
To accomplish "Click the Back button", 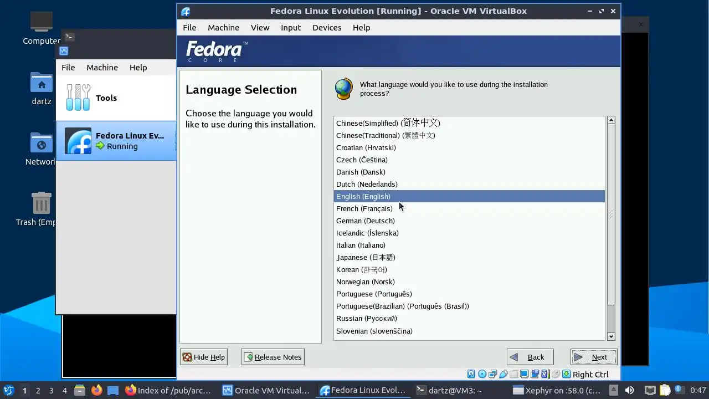I will [x=530, y=357].
